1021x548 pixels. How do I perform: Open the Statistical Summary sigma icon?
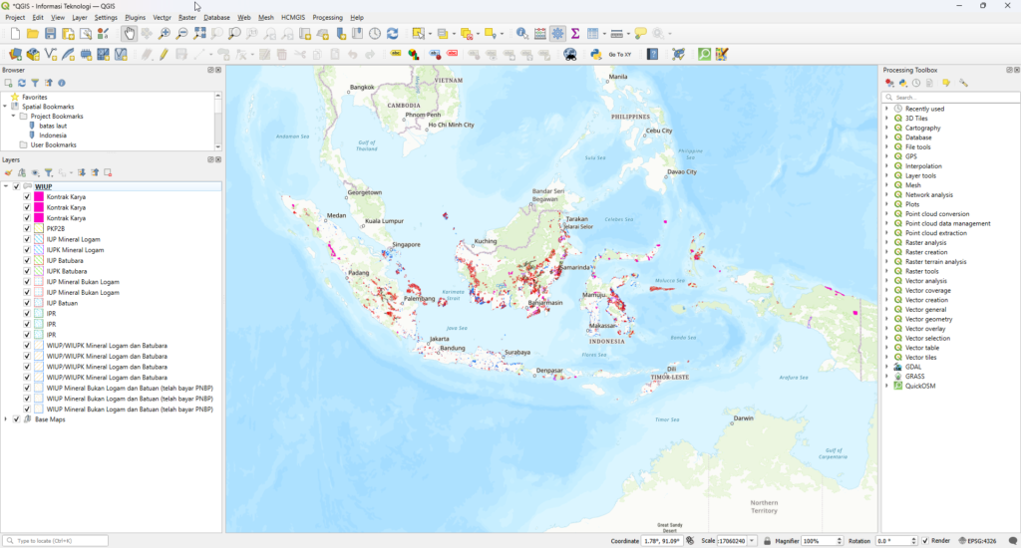(x=575, y=34)
